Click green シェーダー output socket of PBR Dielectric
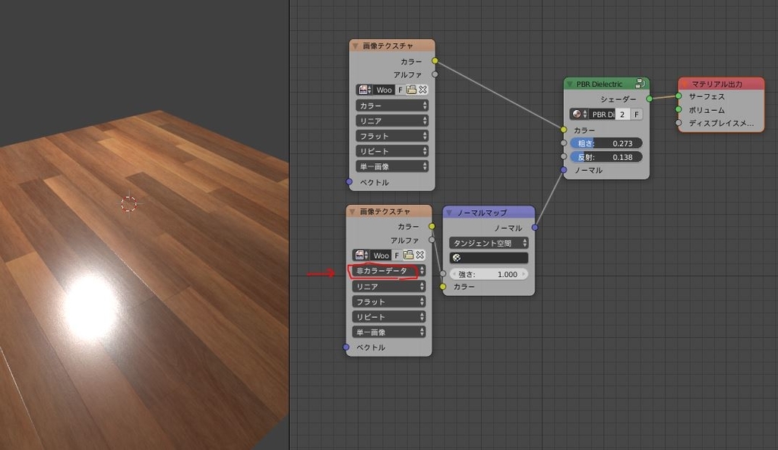Image resolution: width=778 pixels, height=450 pixels. [x=649, y=99]
